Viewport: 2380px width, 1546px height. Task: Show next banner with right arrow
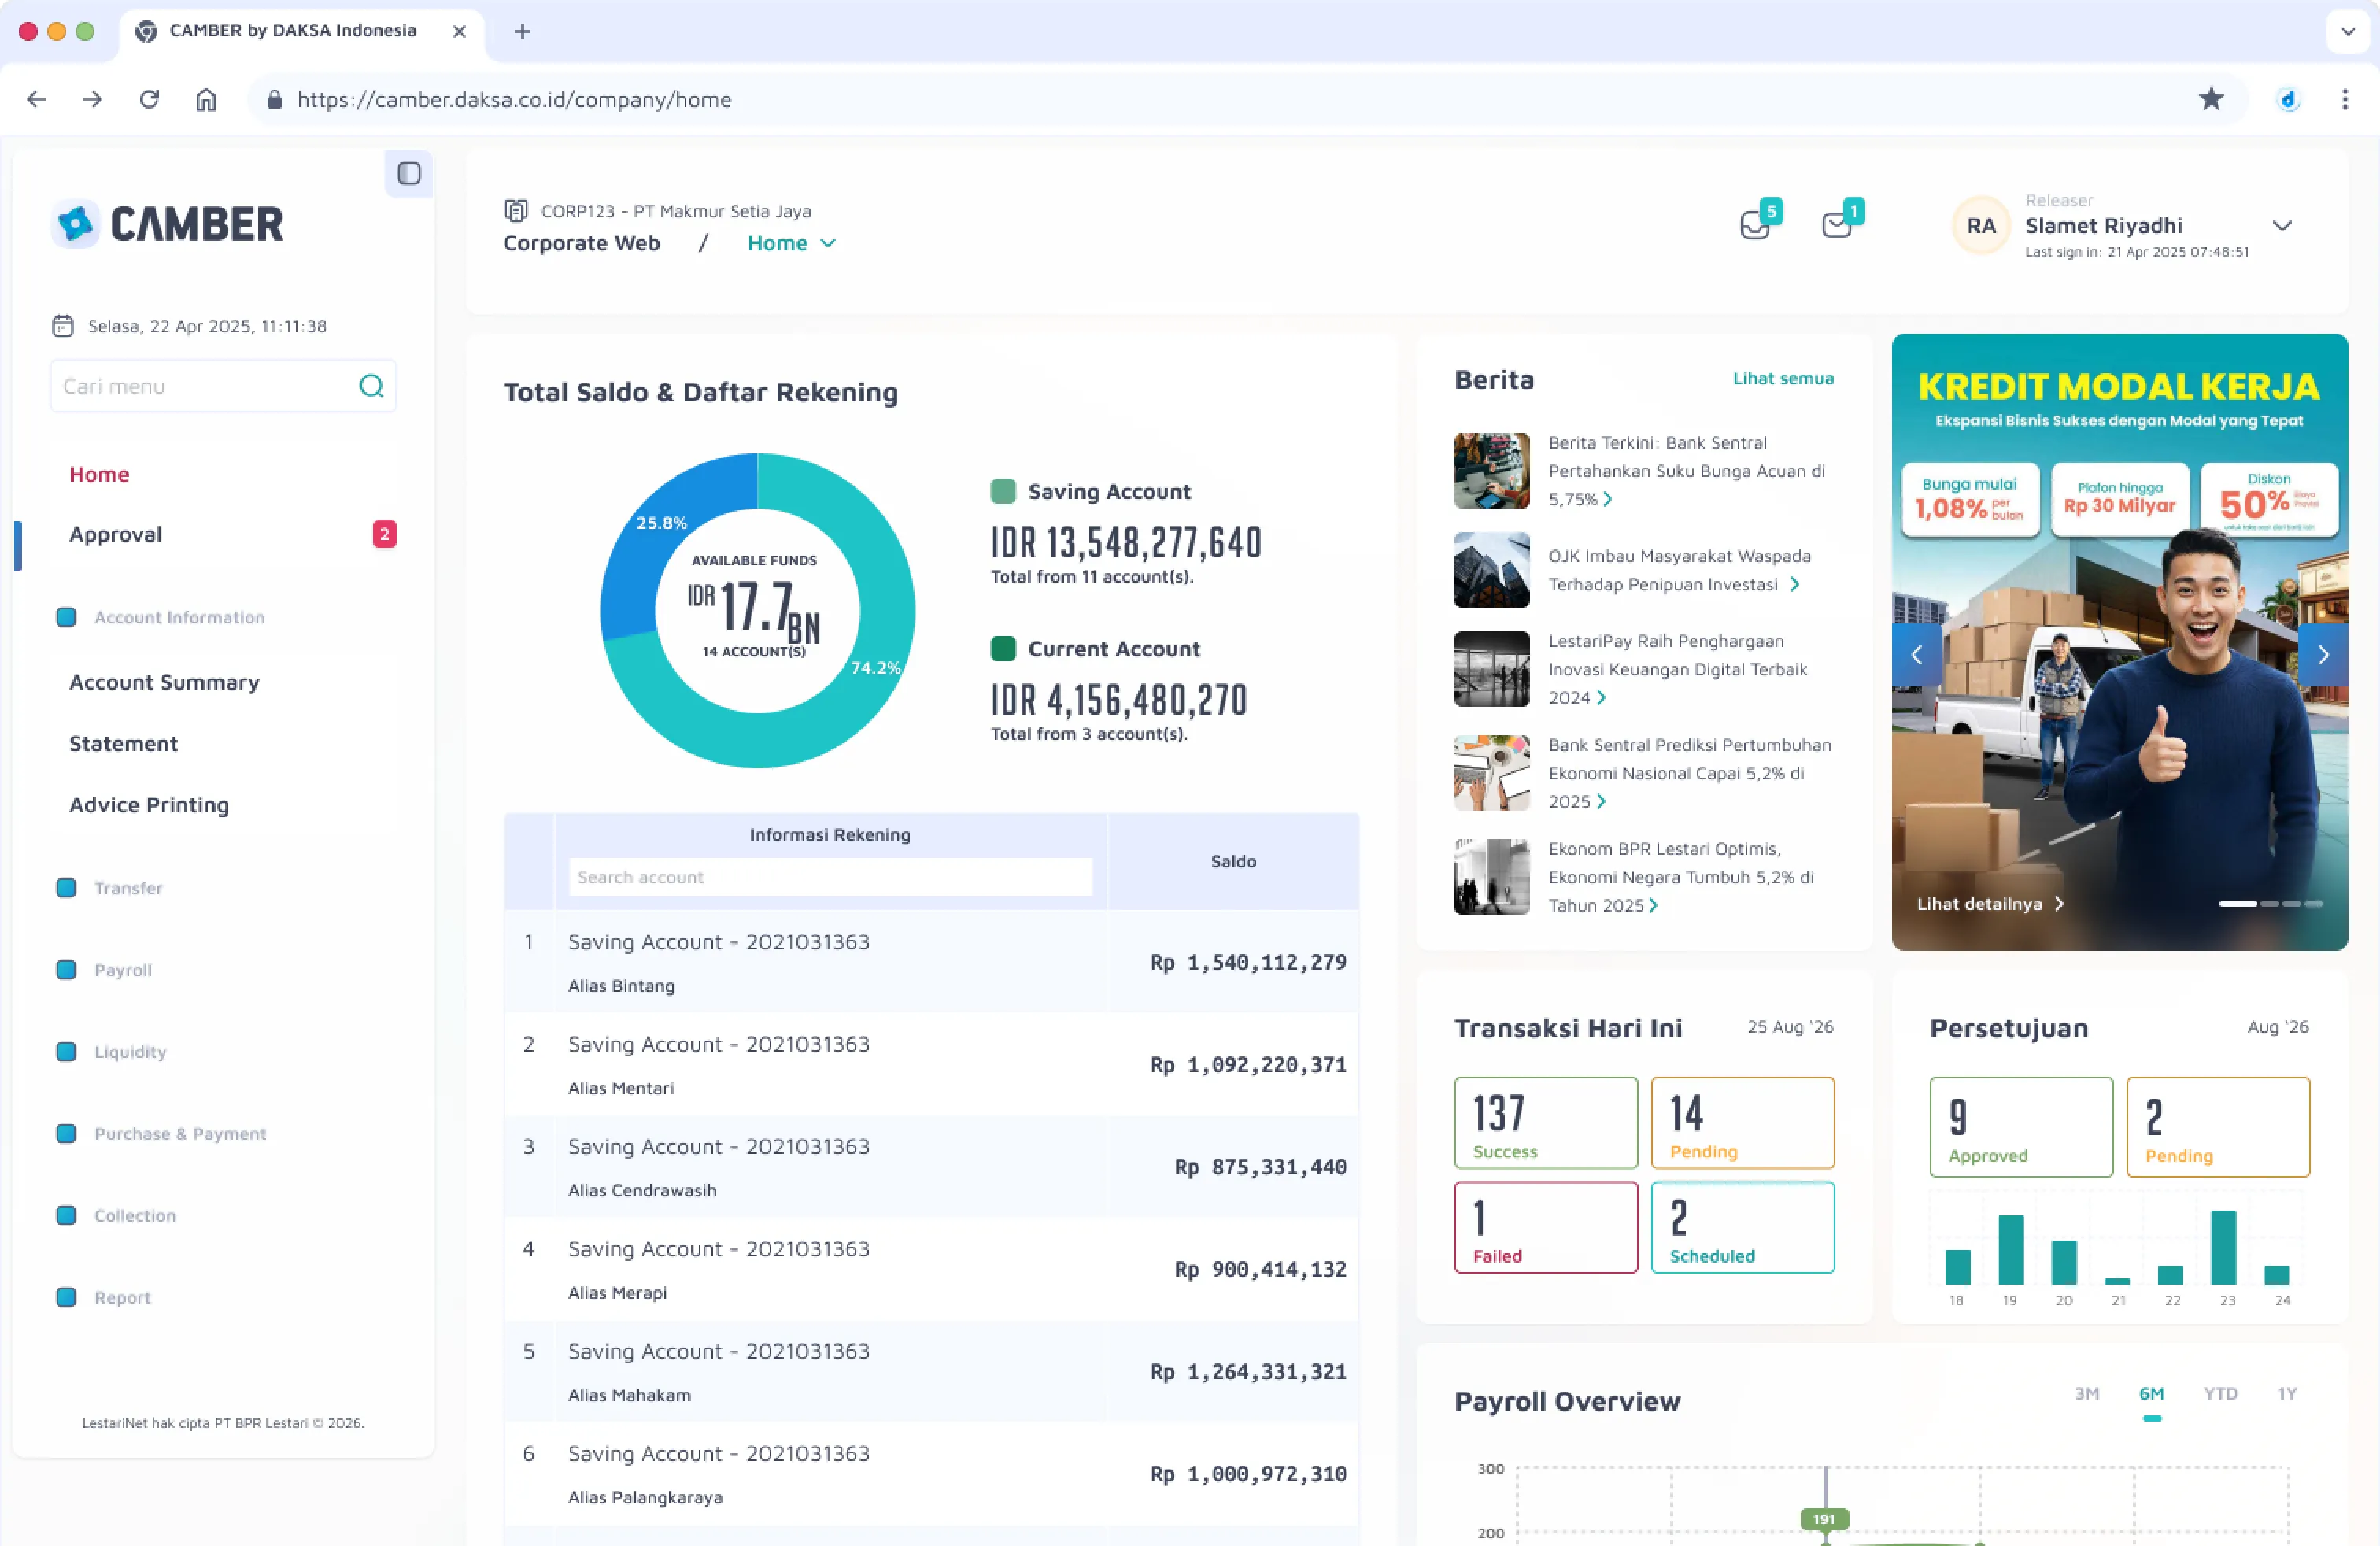click(x=2323, y=655)
